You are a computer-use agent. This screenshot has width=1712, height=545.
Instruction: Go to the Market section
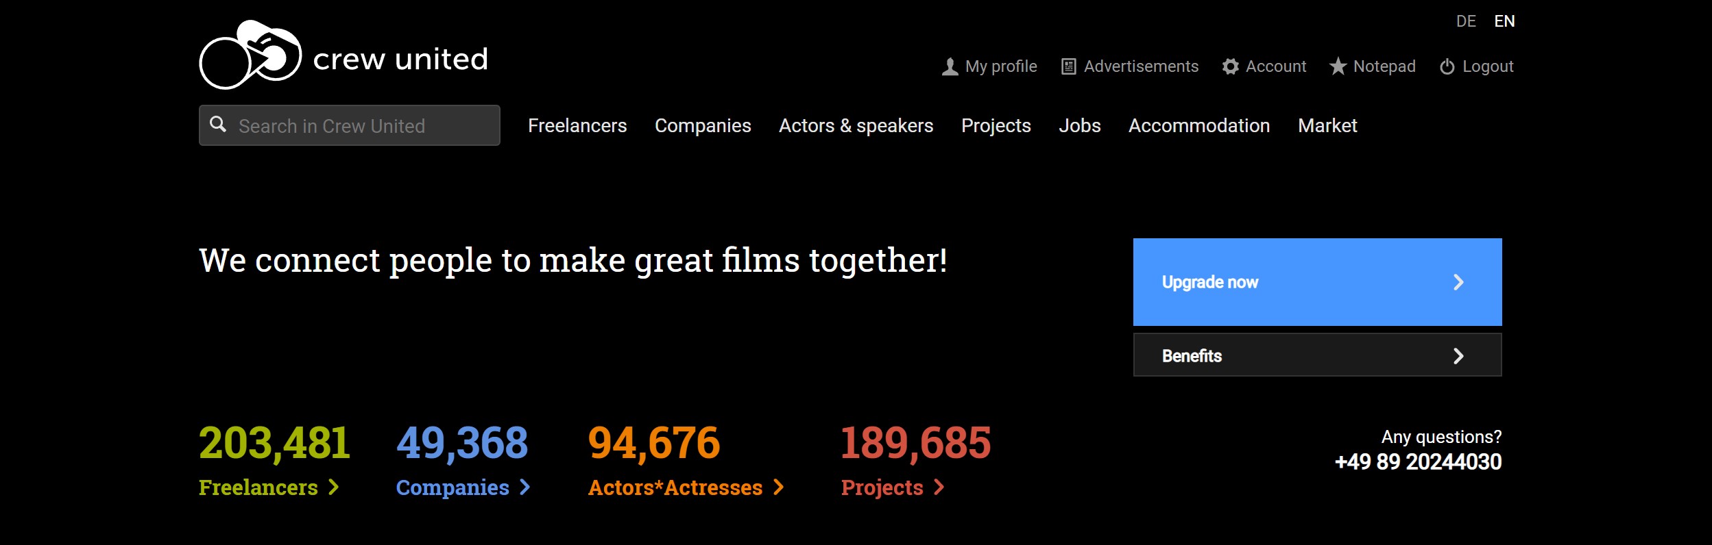click(1327, 126)
